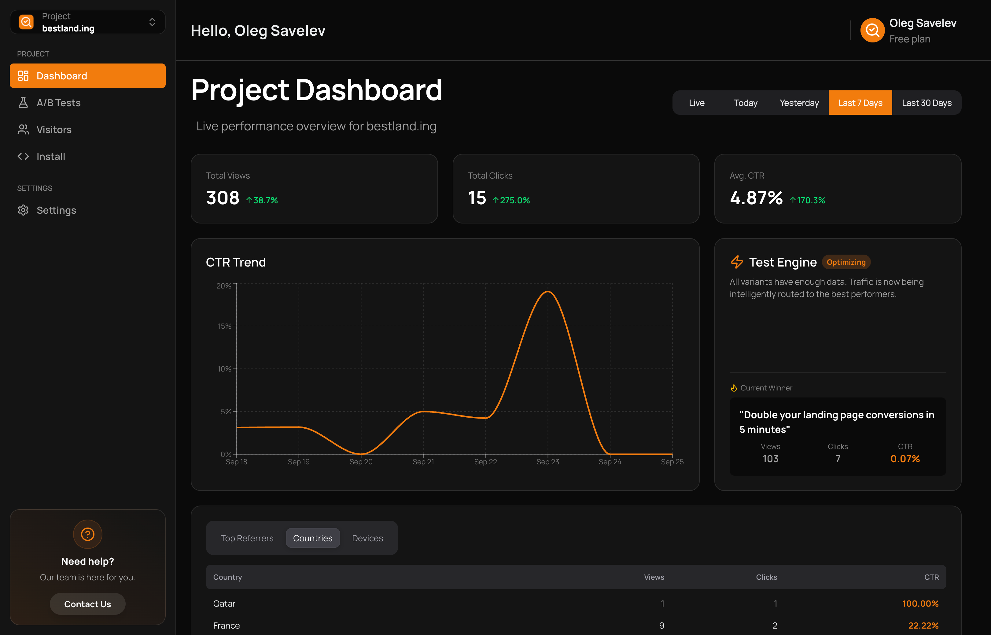Click the Test Engine lightning bolt icon
The height and width of the screenshot is (635, 991).
pyautogui.click(x=737, y=262)
